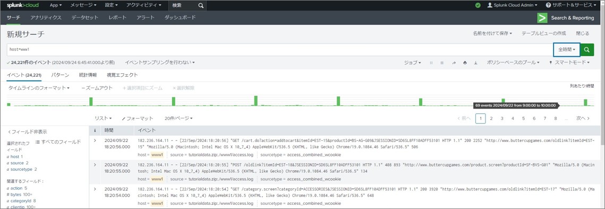Click inside the host=www1 search query field
This screenshot has width=605, height=209.
pos(280,50)
